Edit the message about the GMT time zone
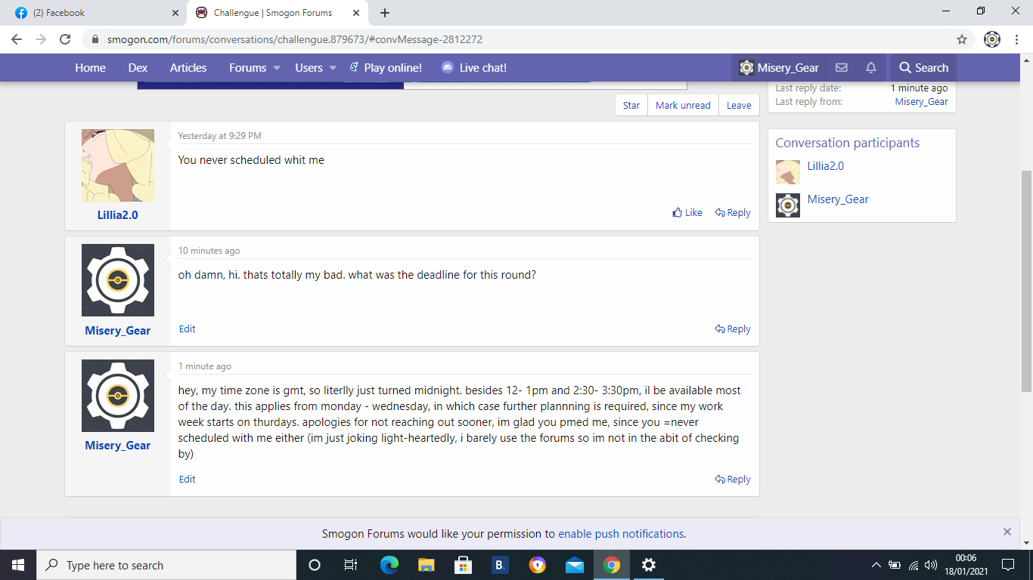Image resolution: width=1033 pixels, height=580 pixels. (x=187, y=480)
